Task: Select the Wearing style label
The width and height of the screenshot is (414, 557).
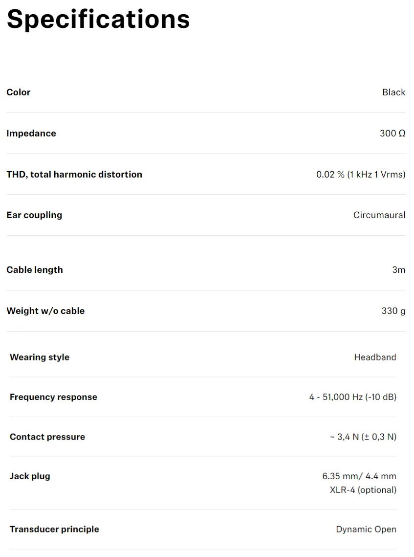Action: [40, 357]
